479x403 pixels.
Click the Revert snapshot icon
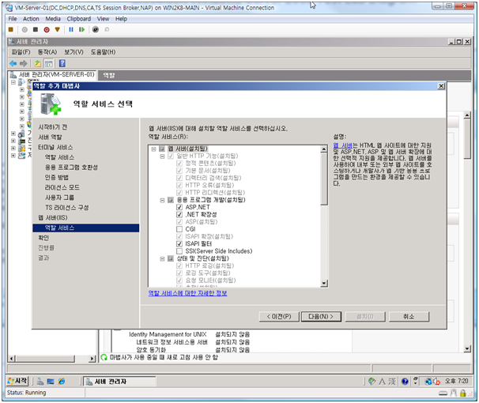click(x=107, y=29)
